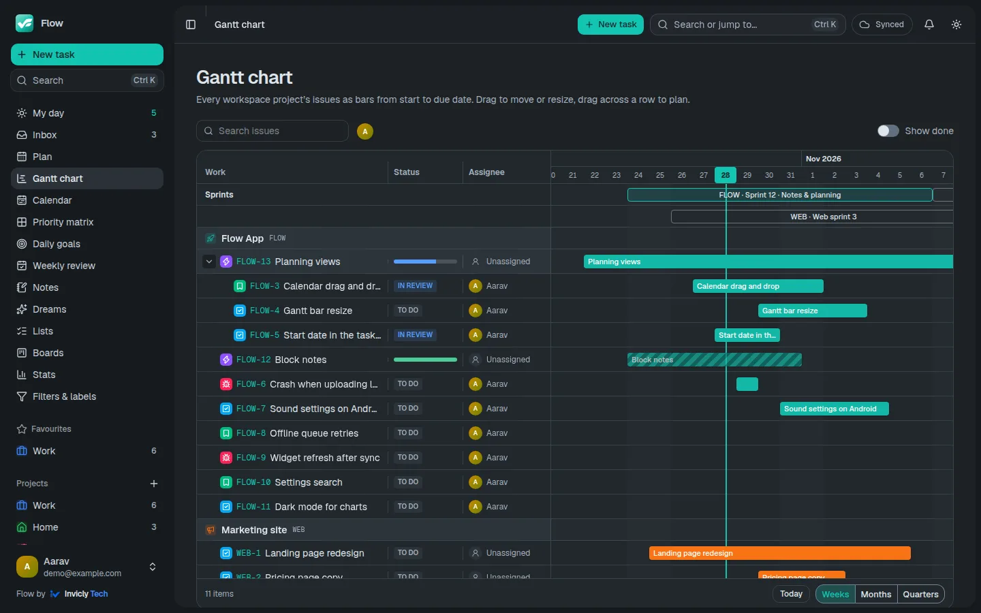This screenshot has height=613, width=981.
Task: Enable the Show done toggle
Action: pos(888,131)
